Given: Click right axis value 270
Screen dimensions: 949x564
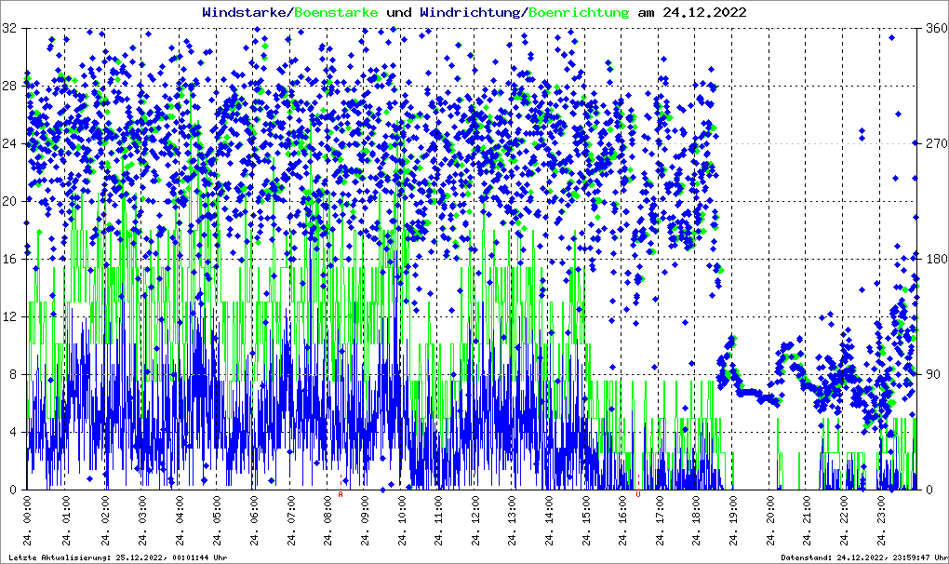Looking at the screenshot, I should [x=937, y=144].
